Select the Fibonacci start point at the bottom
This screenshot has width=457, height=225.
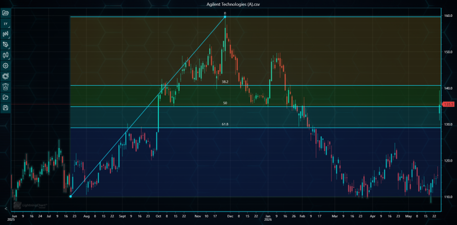[x=70, y=197]
